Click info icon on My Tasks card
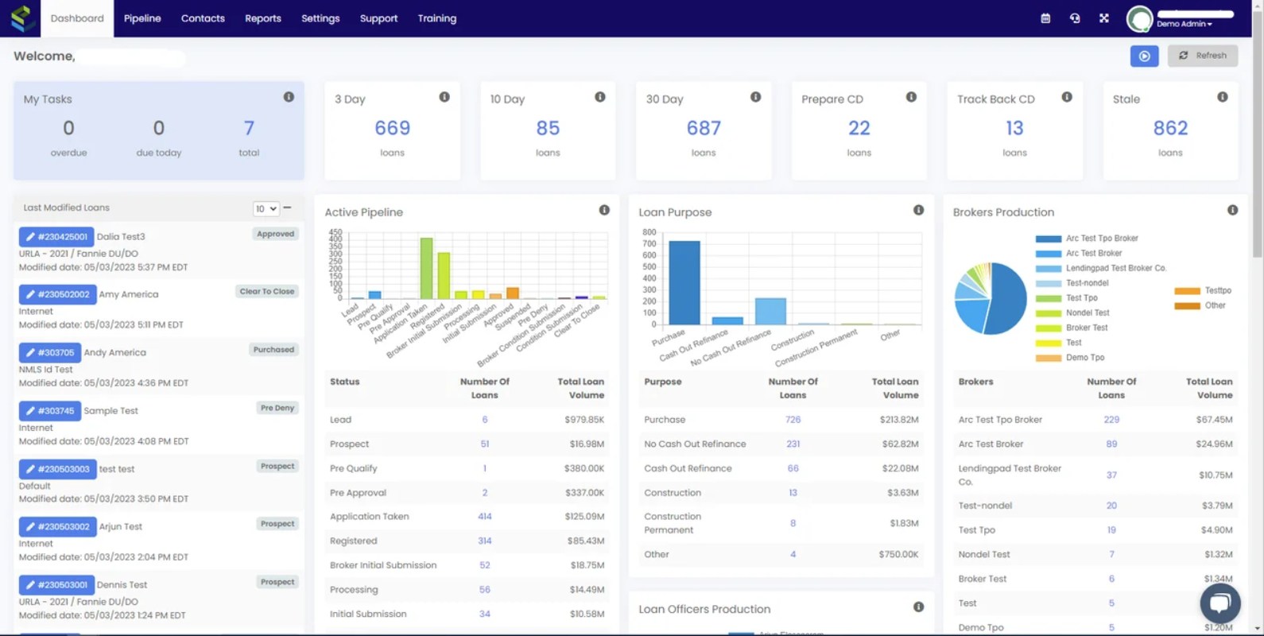1264x636 pixels. 289,97
